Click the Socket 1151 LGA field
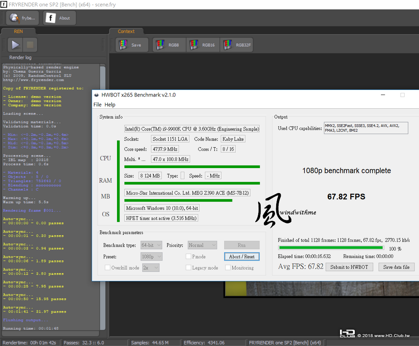The height and width of the screenshot is (346, 419). coord(170,139)
